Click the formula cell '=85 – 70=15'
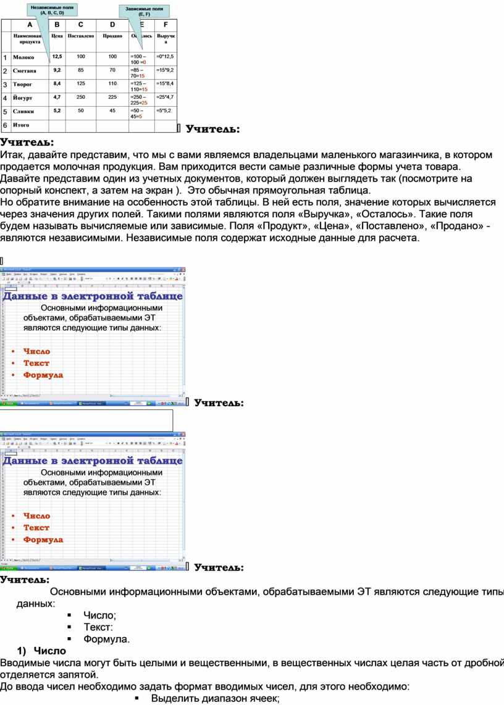504x705 pixels. (x=142, y=73)
